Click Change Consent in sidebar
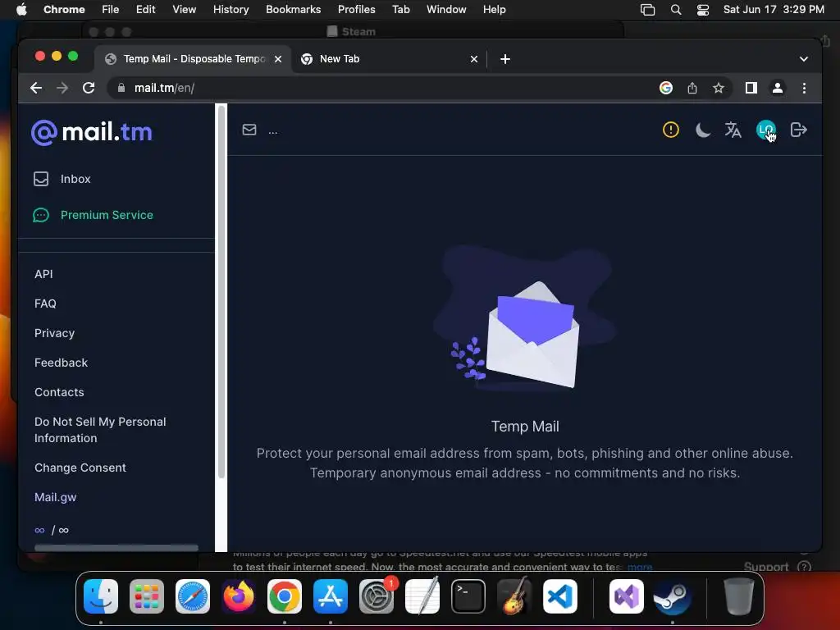 [x=80, y=467]
